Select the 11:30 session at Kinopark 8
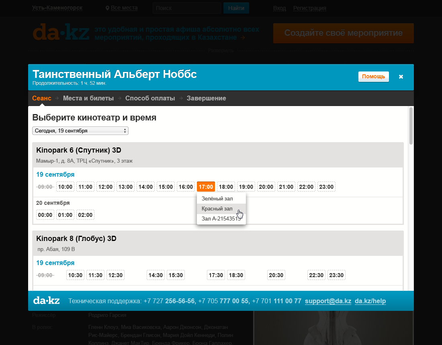 click(95, 275)
